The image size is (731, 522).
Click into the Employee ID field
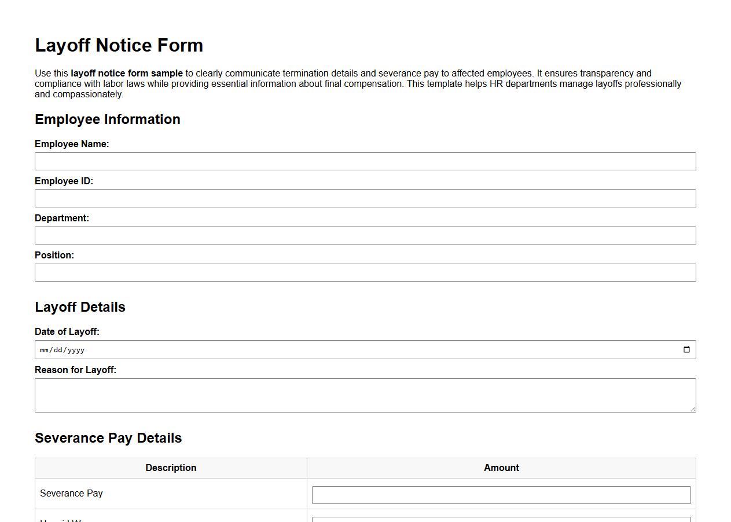(365, 198)
